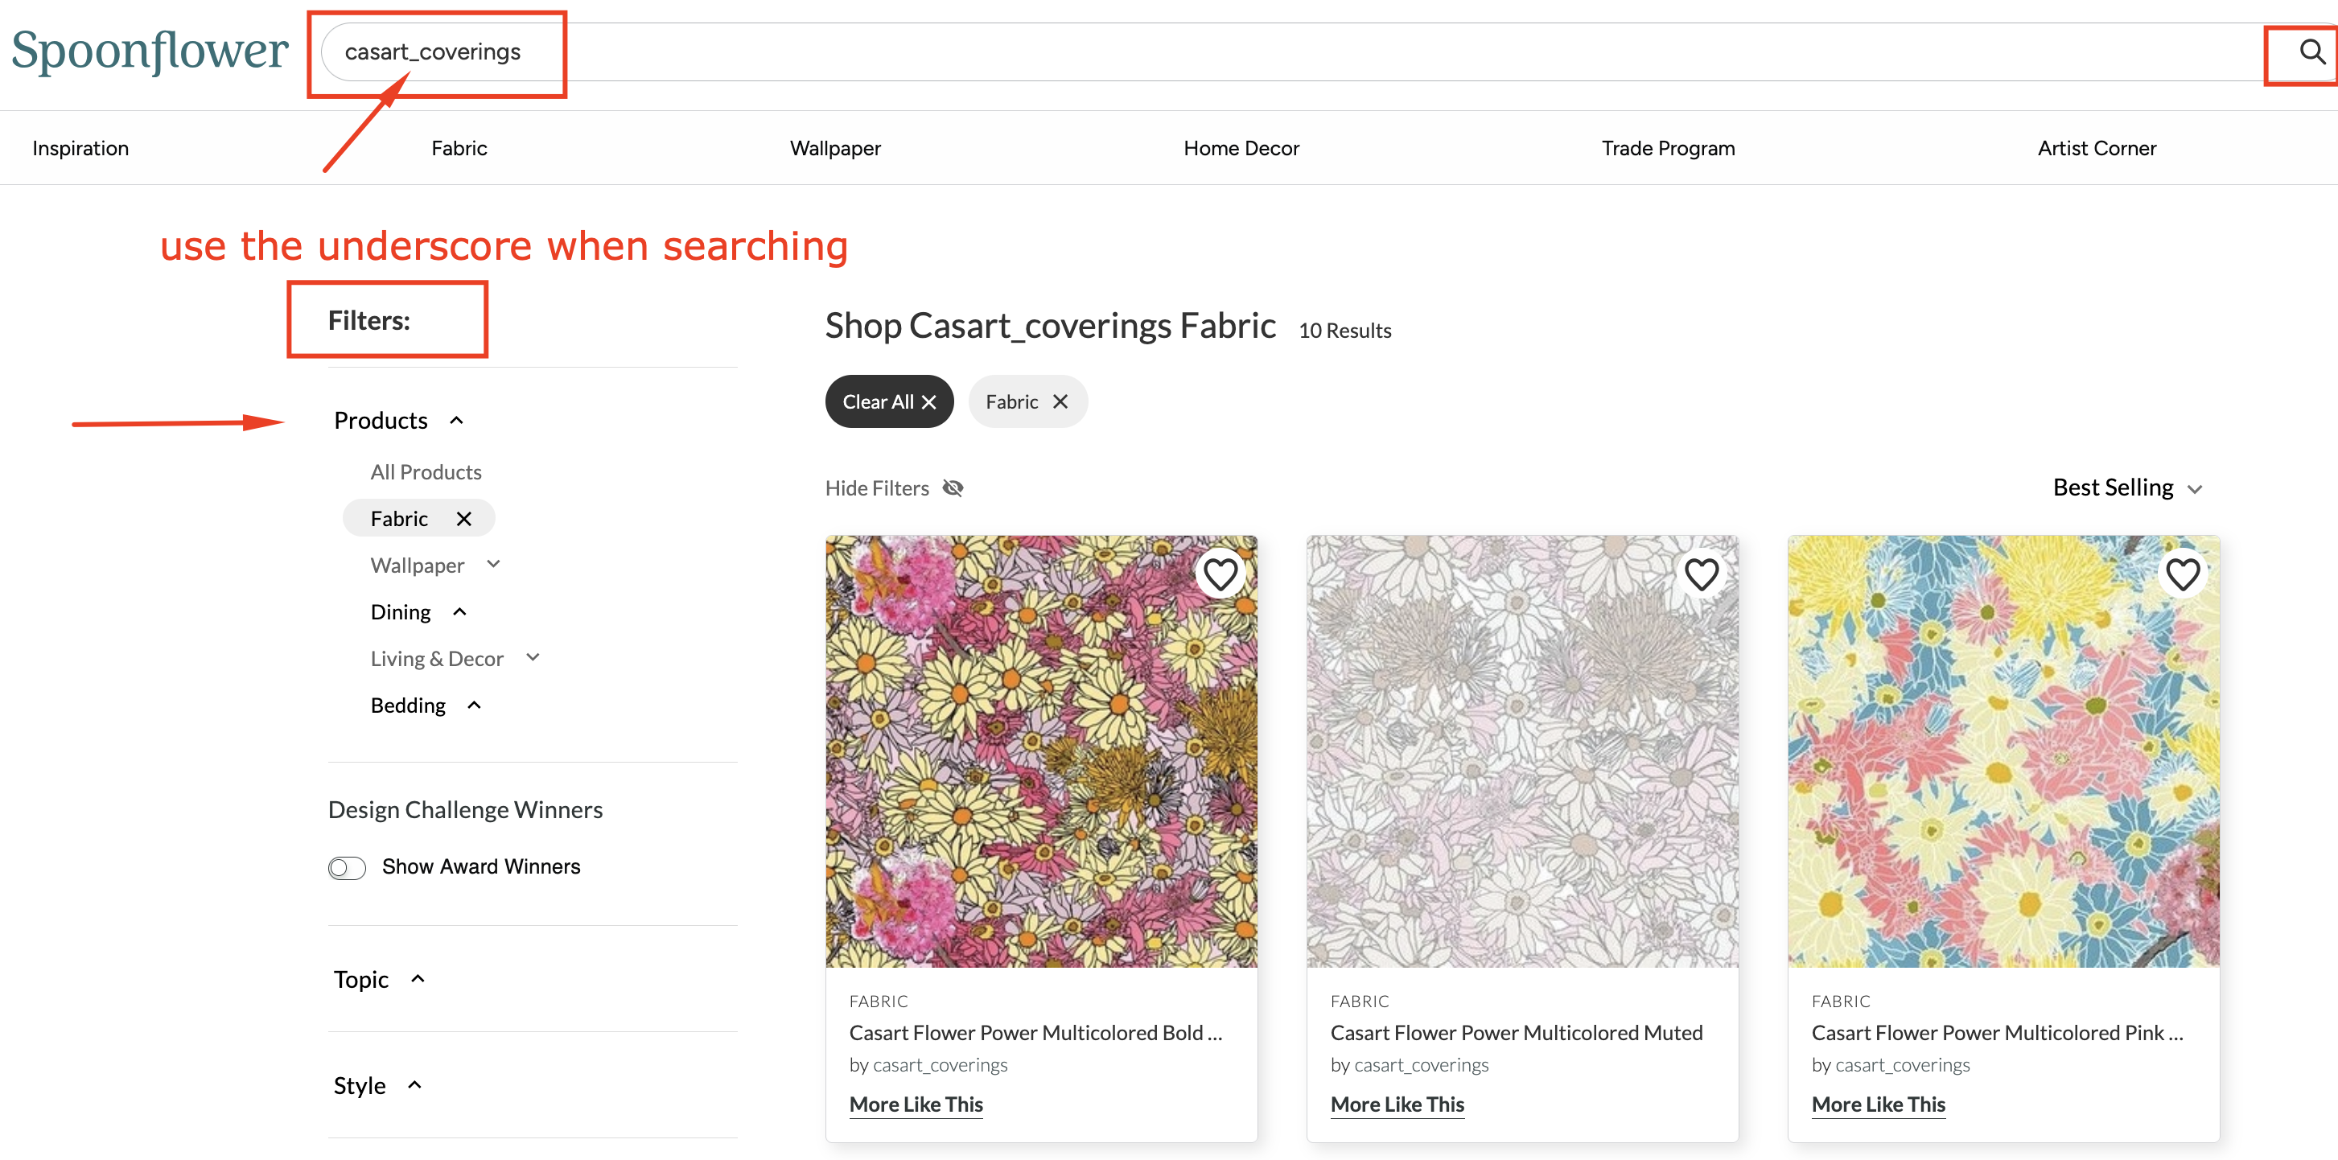The image size is (2338, 1160).
Task: Click the magnifying glass search icon
Action: (x=2311, y=51)
